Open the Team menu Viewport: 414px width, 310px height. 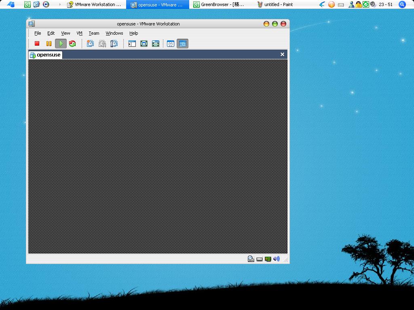[93, 33]
